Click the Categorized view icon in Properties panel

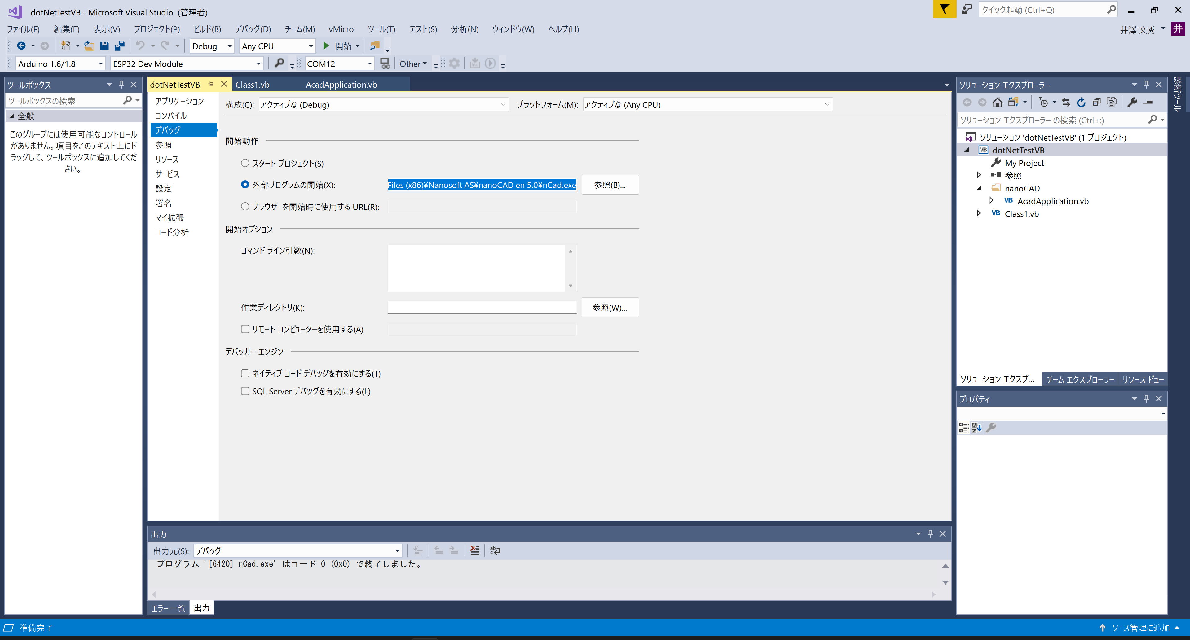pos(964,427)
